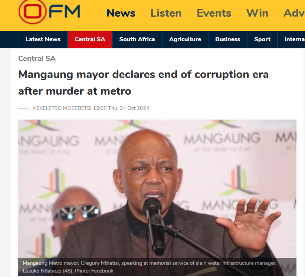Open the News menu
305x277 pixels.
(121, 13)
